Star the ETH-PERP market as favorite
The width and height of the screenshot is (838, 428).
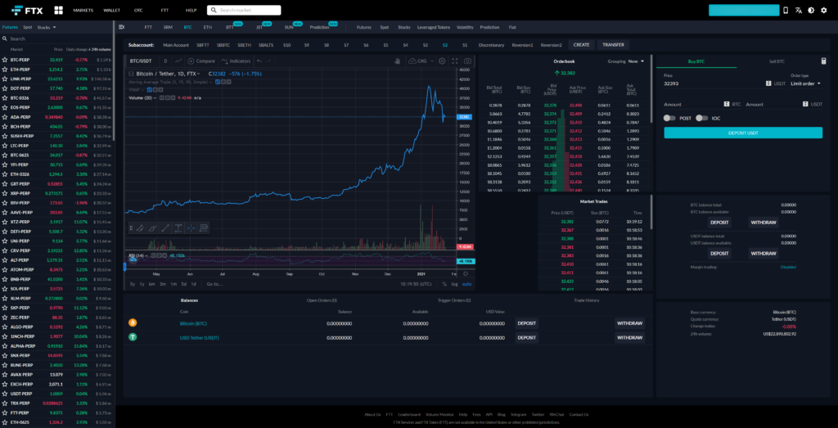(x=5, y=70)
